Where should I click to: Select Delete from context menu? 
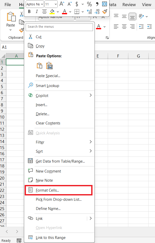[59, 114]
